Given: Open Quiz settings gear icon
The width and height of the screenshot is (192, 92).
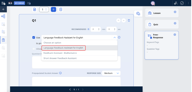Looking at the screenshot, I should (x=175, y=23).
